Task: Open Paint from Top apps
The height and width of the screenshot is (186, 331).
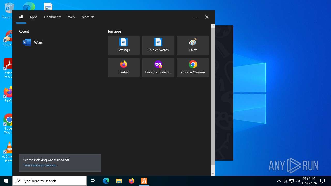Action: click(193, 45)
